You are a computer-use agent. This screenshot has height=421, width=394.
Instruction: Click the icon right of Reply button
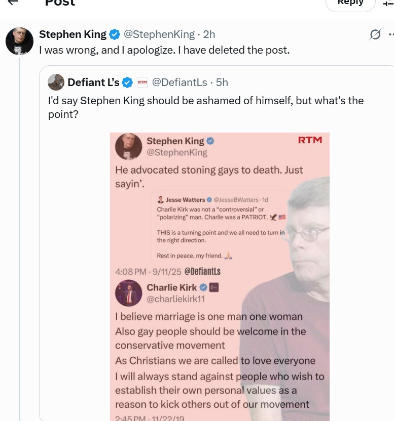tap(388, 3)
